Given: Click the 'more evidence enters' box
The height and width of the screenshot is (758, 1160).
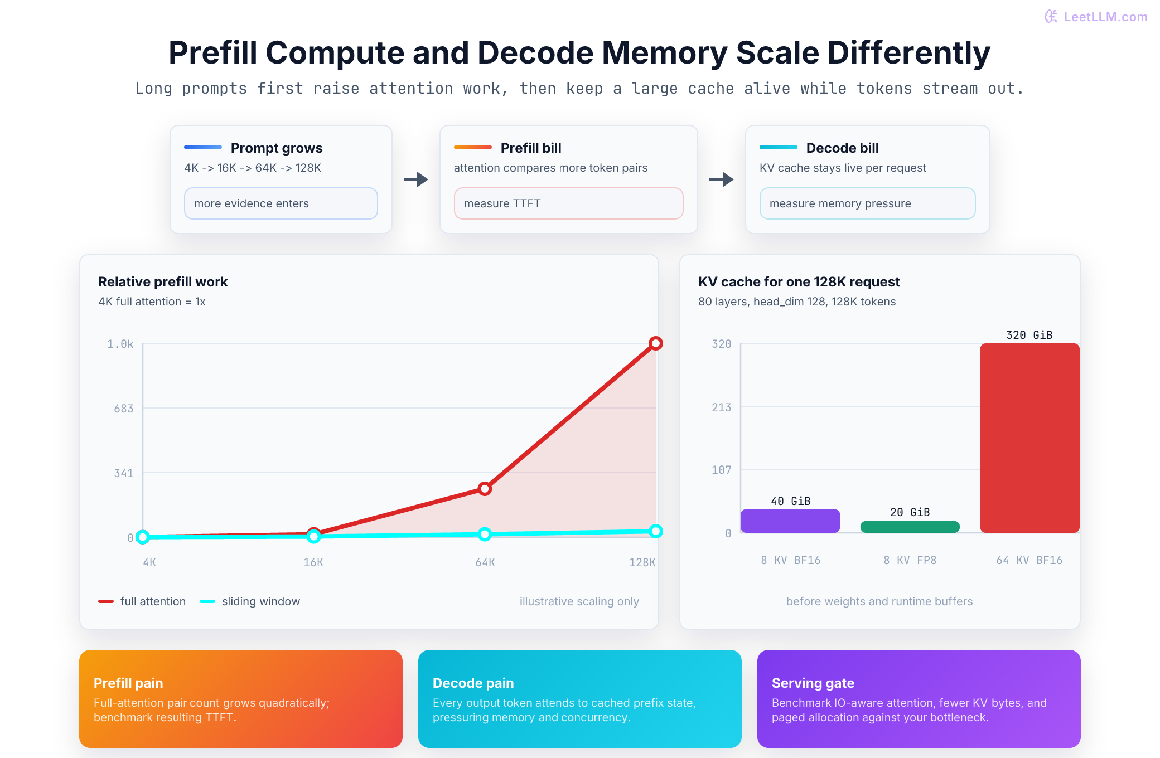Looking at the screenshot, I should point(281,203).
